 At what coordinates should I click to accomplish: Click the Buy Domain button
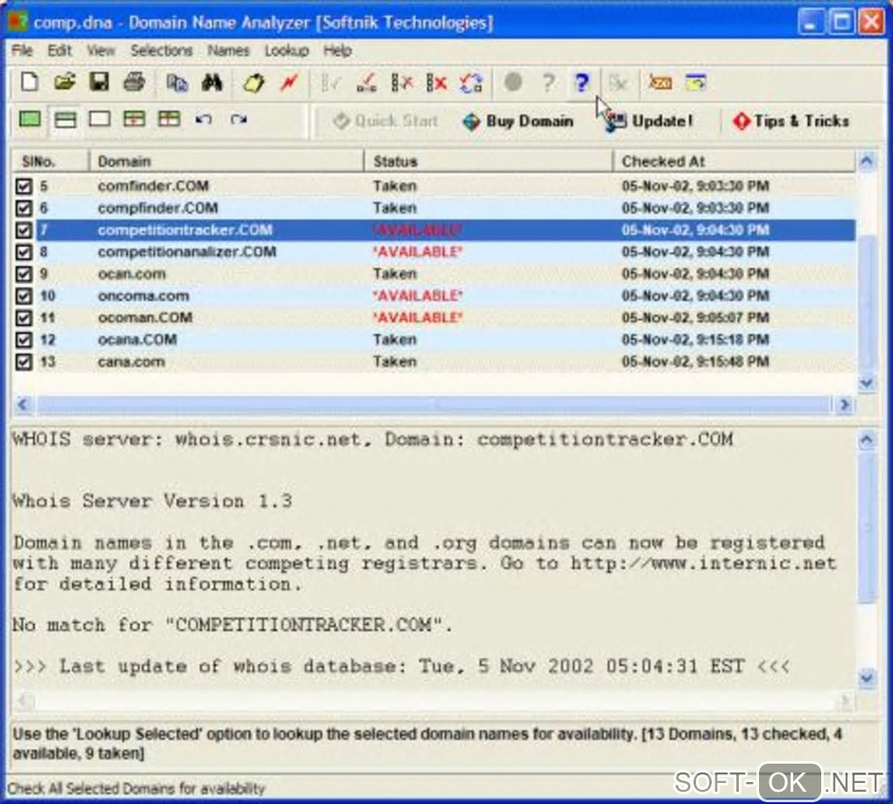(x=518, y=122)
